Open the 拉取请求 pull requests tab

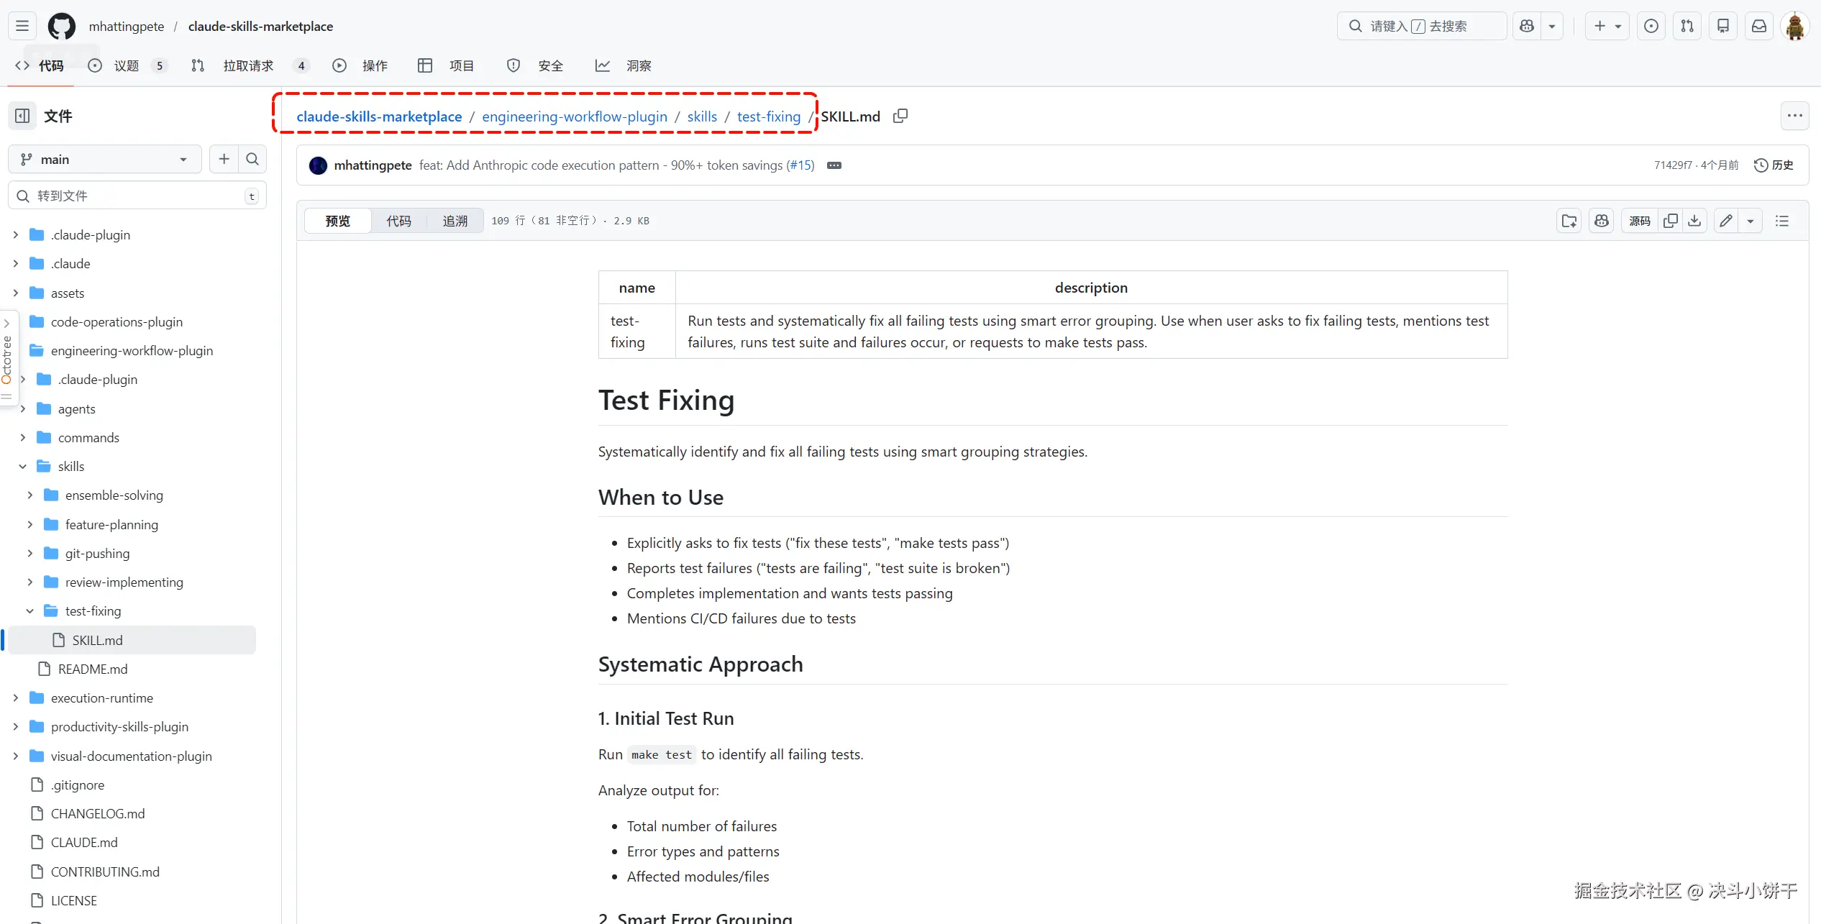pos(247,65)
